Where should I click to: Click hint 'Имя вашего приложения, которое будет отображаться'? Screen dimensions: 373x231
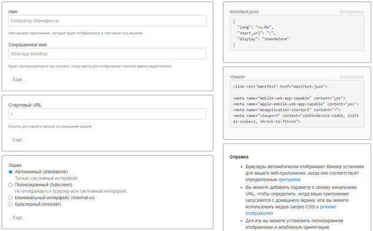[75, 33]
